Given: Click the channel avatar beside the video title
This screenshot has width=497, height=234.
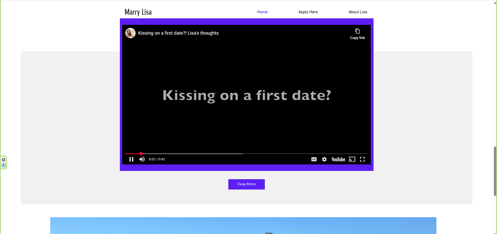Looking at the screenshot, I should point(130,33).
